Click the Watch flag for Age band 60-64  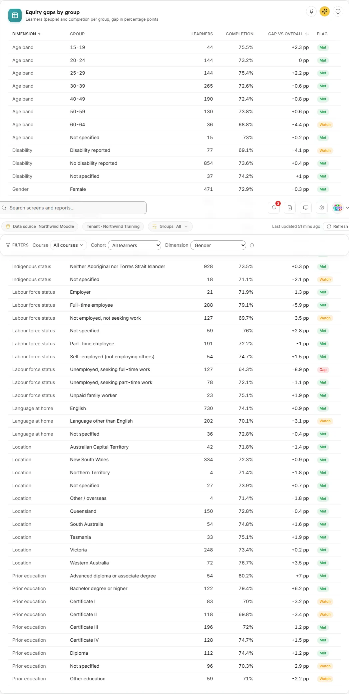[325, 125]
